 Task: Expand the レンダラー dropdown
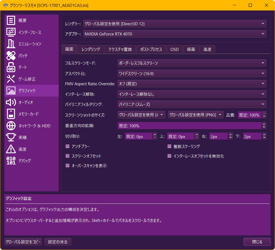175,24
